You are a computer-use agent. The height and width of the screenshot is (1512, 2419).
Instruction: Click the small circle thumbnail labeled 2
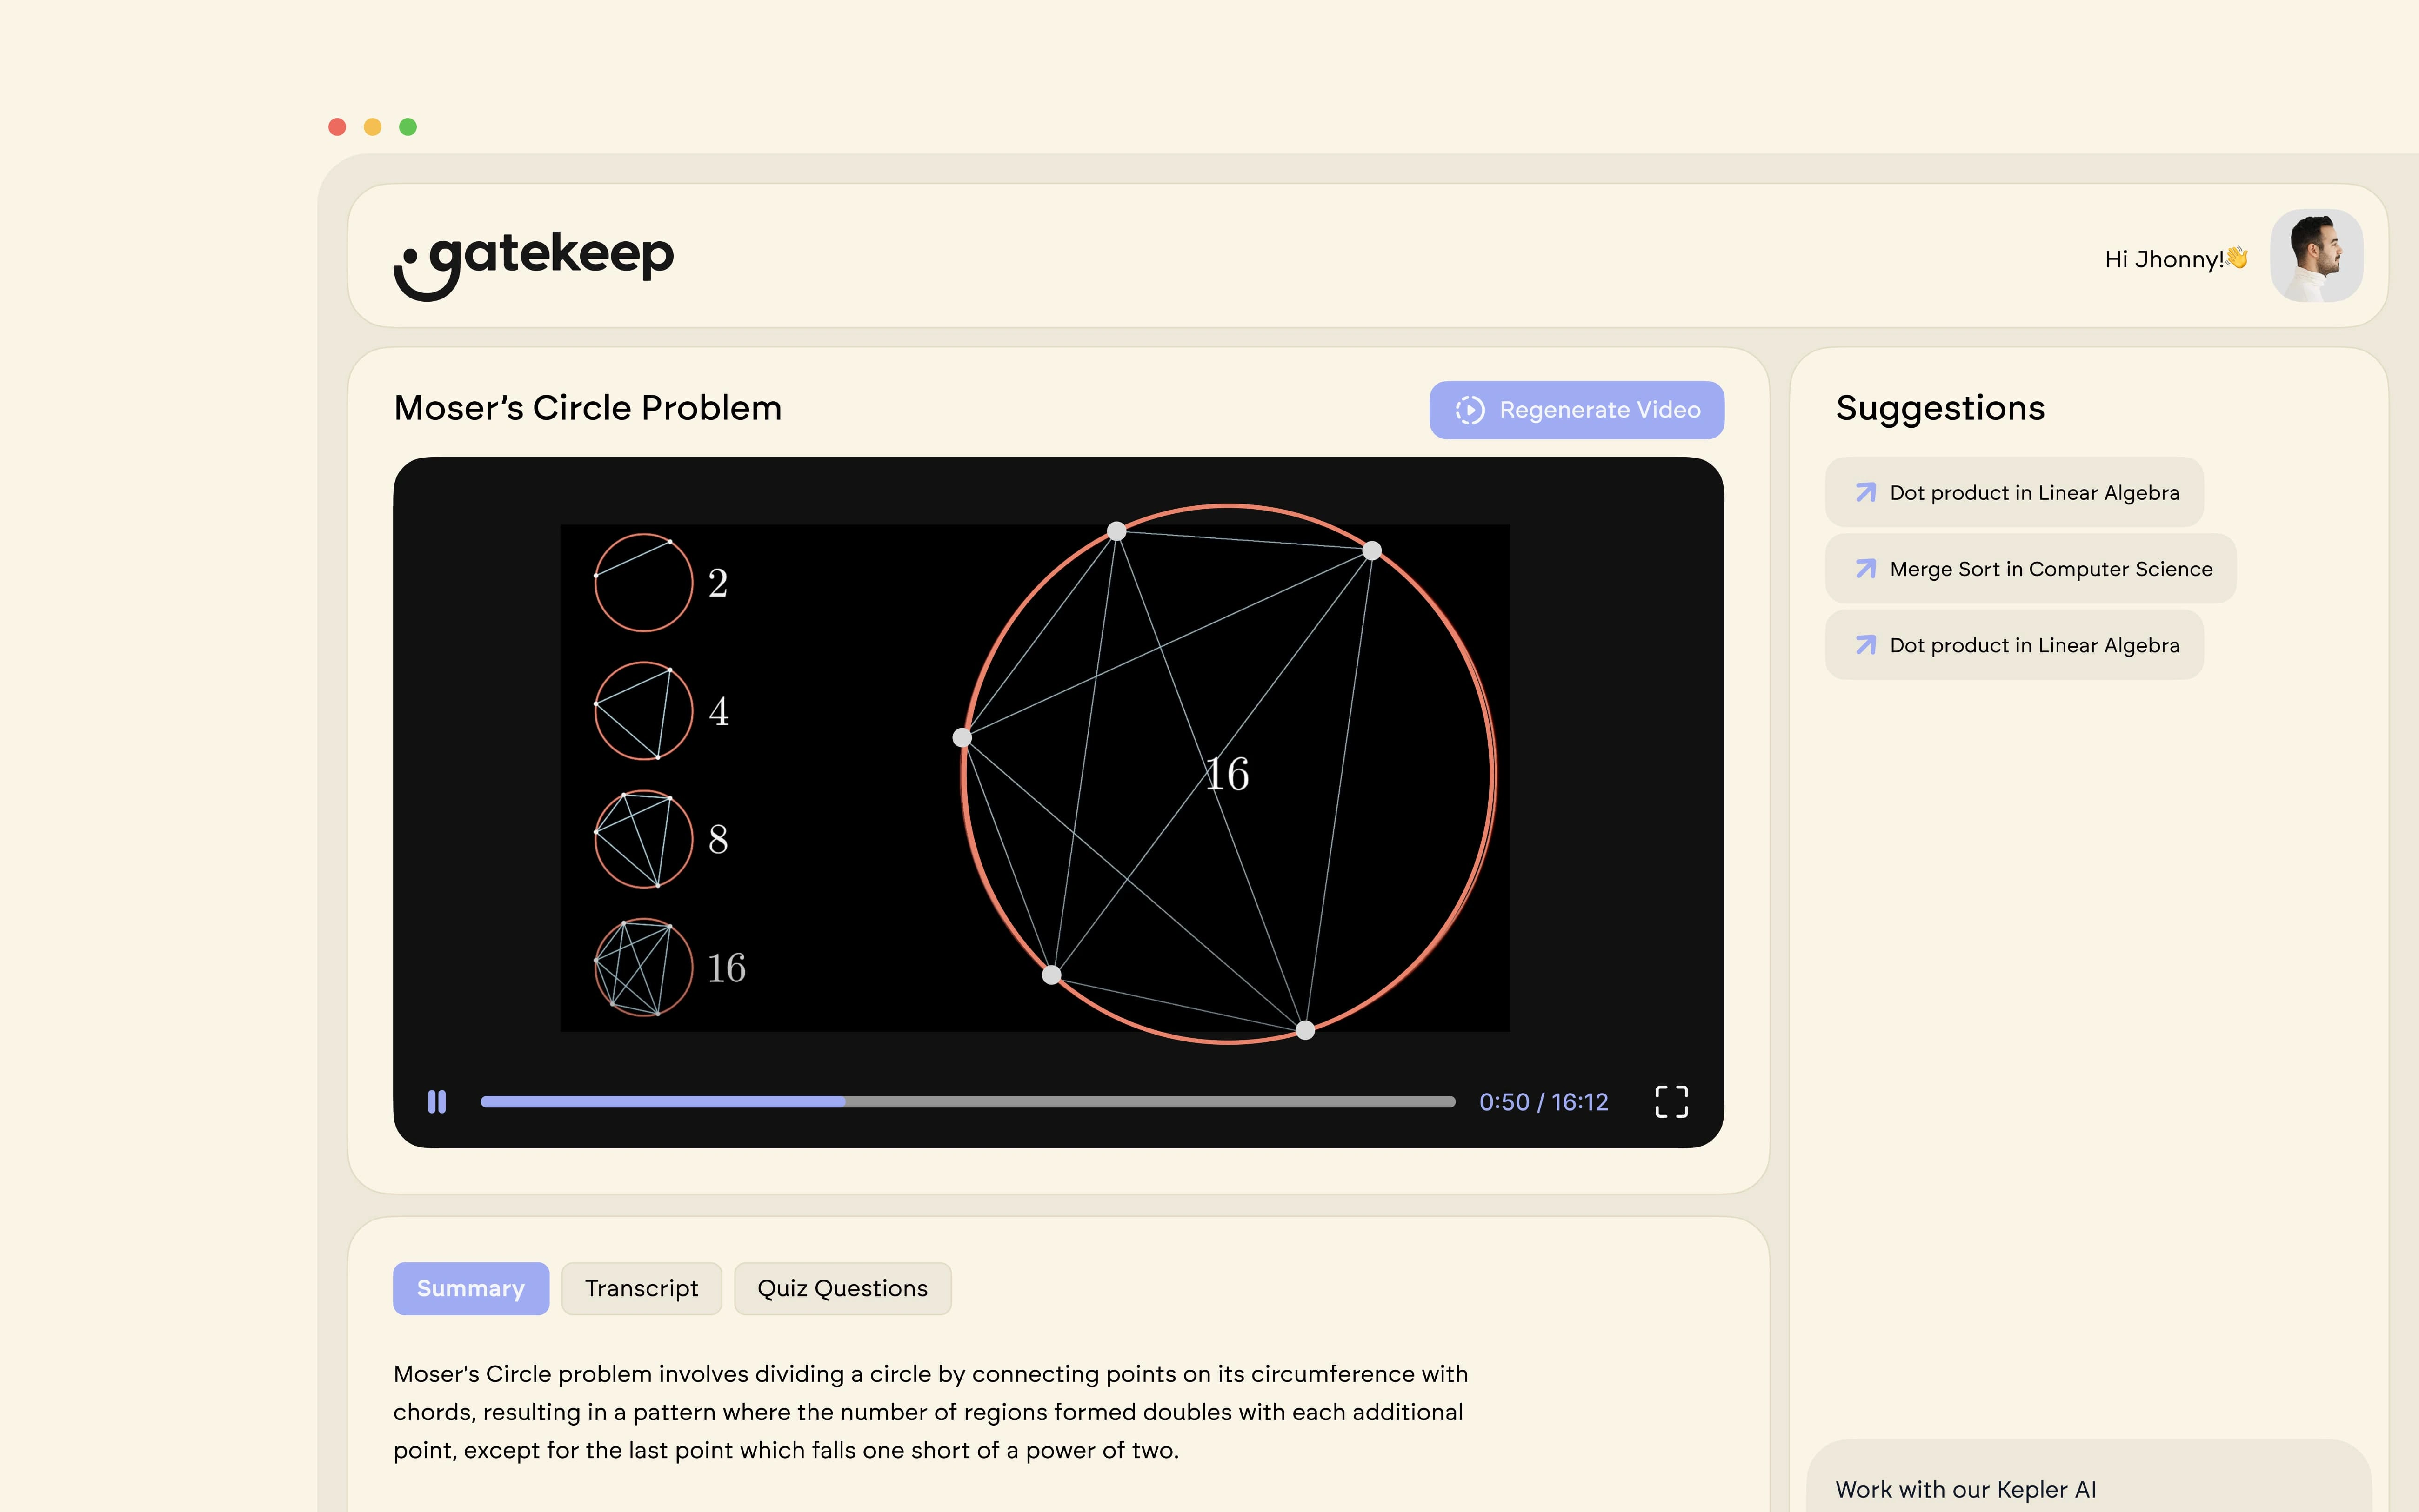643,582
